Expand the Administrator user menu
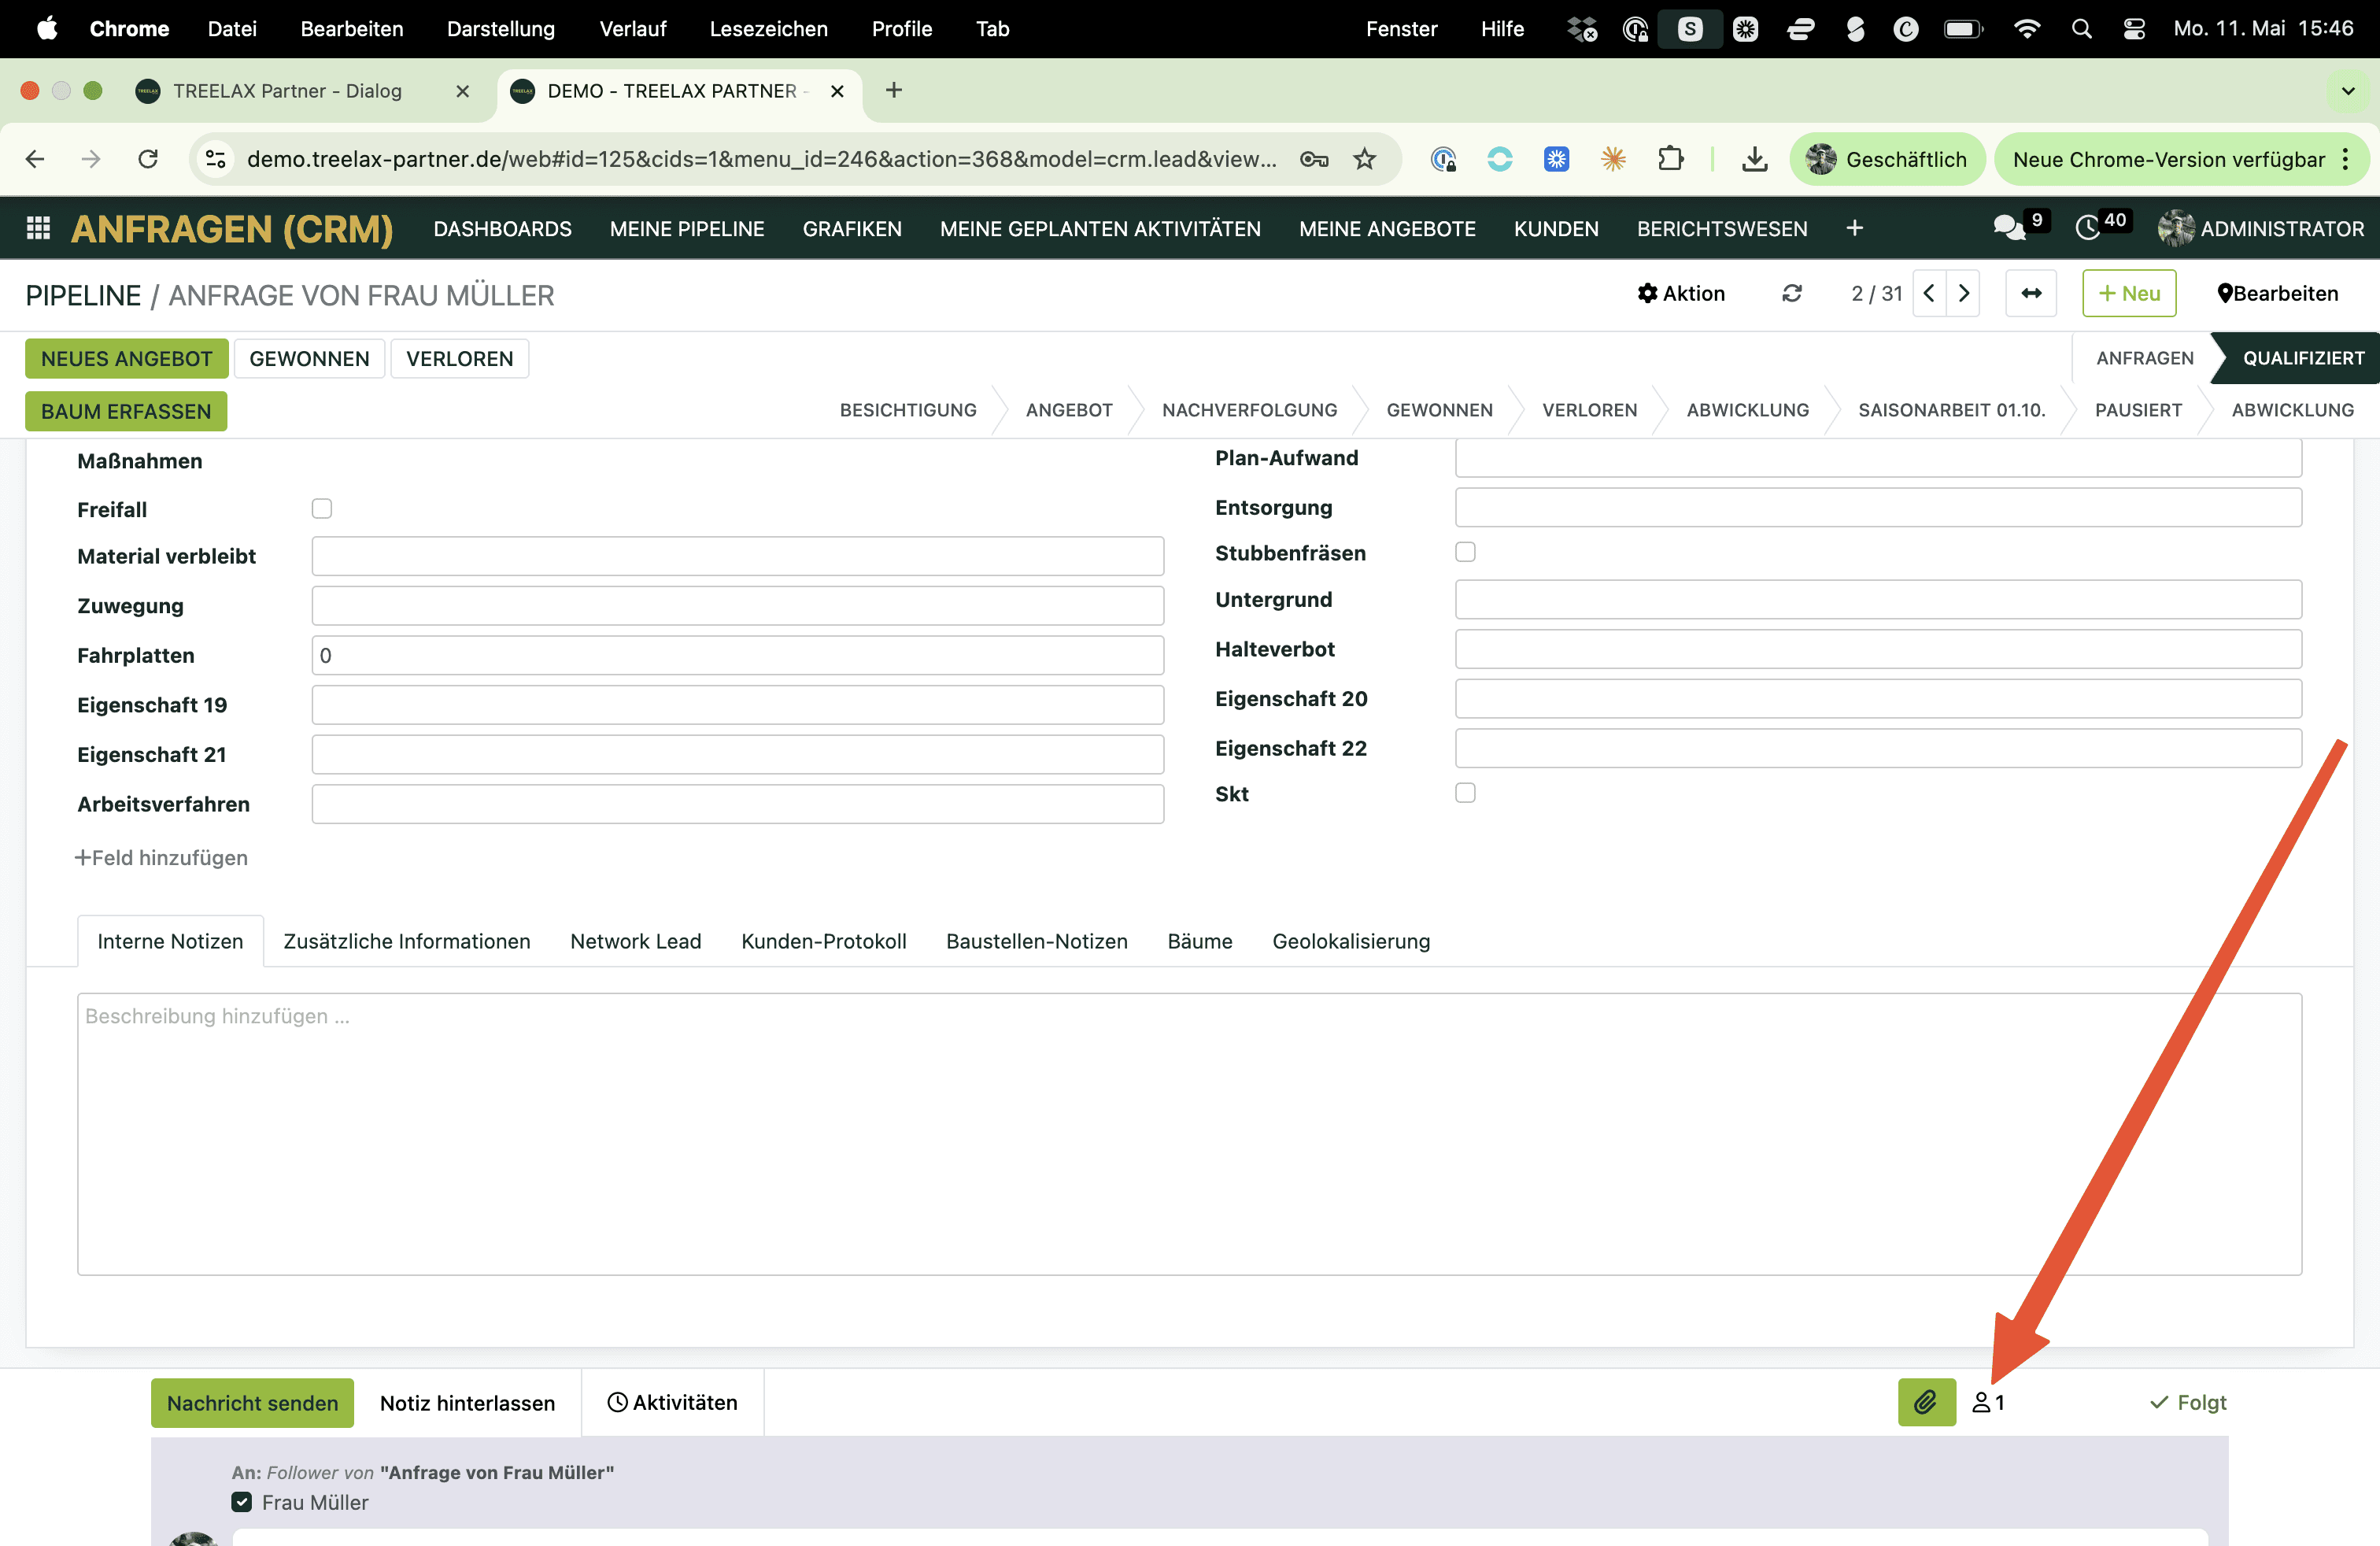The image size is (2380, 1546). pos(2260,228)
